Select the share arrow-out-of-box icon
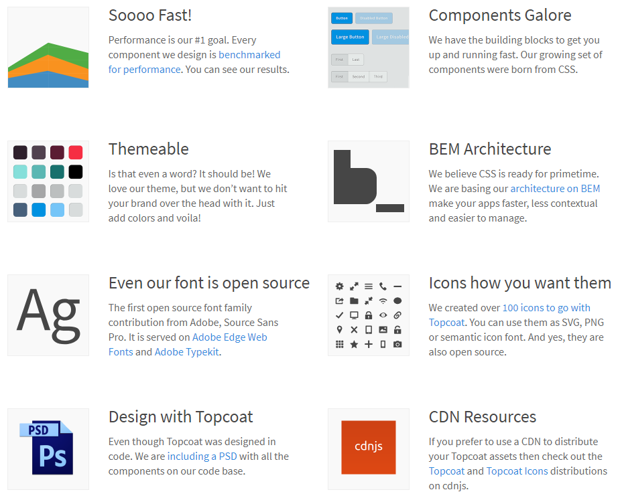Screen dimensions: 622x498 [x=340, y=301]
